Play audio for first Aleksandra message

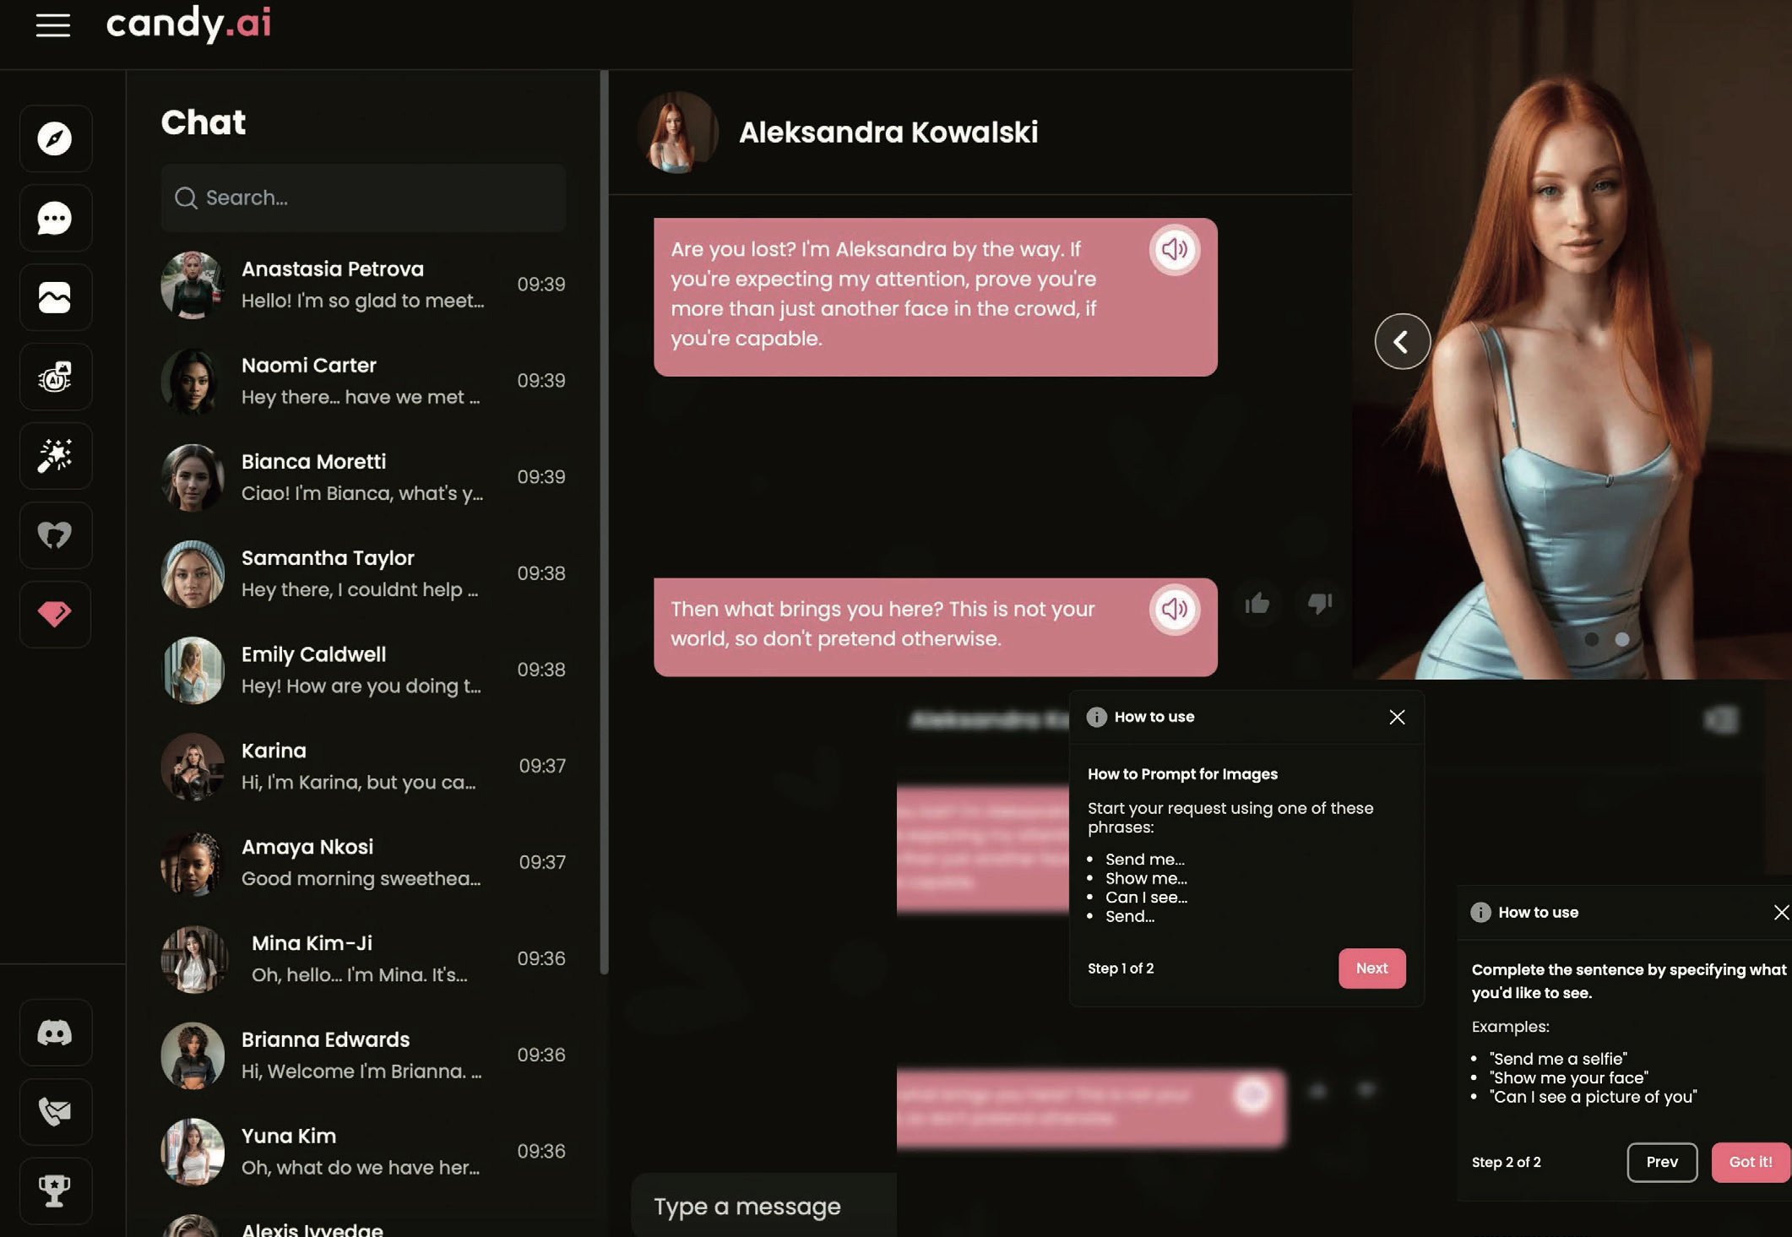(x=1174, y=249)
